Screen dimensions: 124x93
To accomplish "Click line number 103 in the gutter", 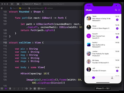I will [5, 12].
